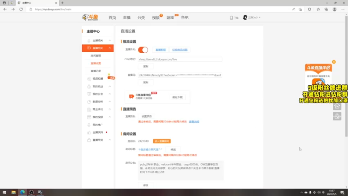Open 分类 in the top navigation
Viewport: 348px width, 196px height.
coord(141,17)
